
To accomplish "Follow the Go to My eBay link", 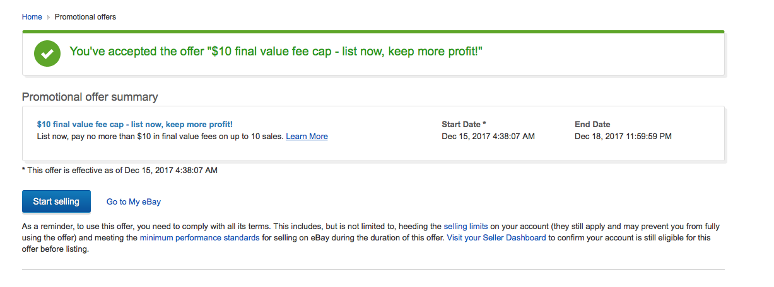I will click(x=134, y=202).
